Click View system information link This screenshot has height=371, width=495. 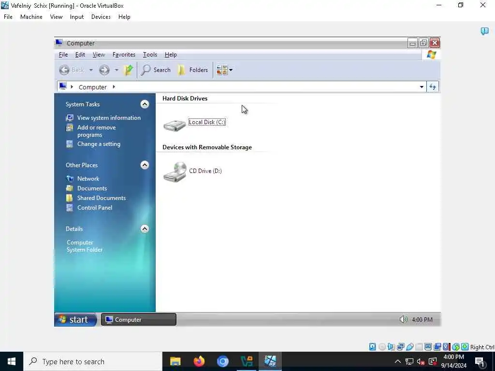pos(109,118)
